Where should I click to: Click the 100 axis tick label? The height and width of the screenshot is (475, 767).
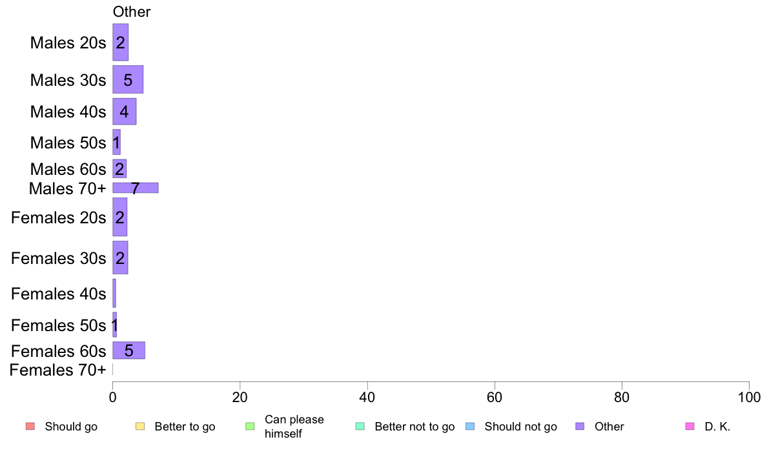749,397
